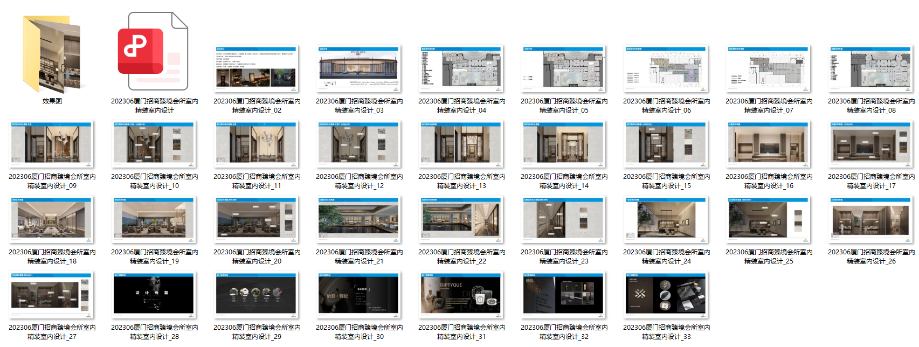Select lobby rendering thumbnail _09
This screenshot has width=919, height=347.
(52, 144)
